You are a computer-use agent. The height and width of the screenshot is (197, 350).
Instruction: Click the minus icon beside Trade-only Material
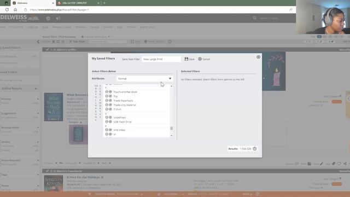click(x=107, y=105)
